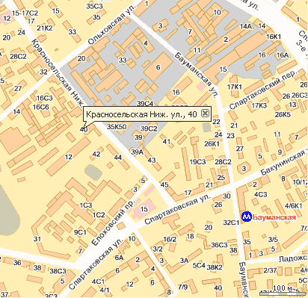Open the red Бауманская metro station label
Viewport: 308px width, 298px height.
tap(274, 217)
